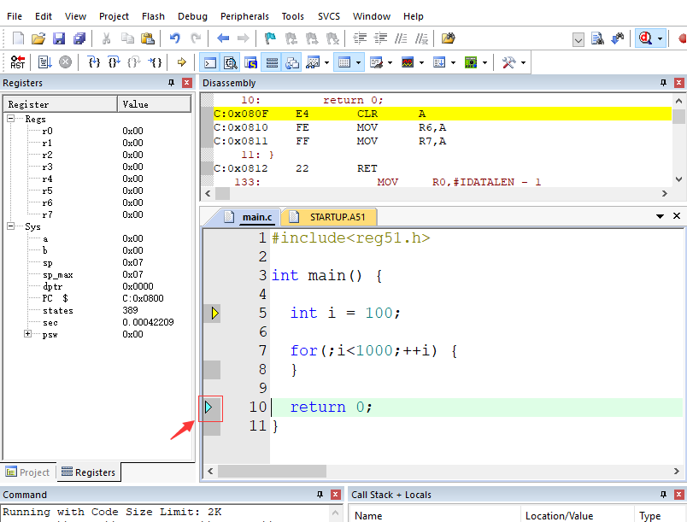The image size is (687, 522).
Task: Click the Step Over icon
Action: (x=114, y=62)
